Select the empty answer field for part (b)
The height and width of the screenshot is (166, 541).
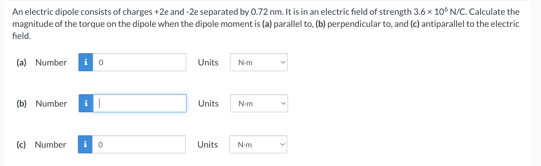140,104
